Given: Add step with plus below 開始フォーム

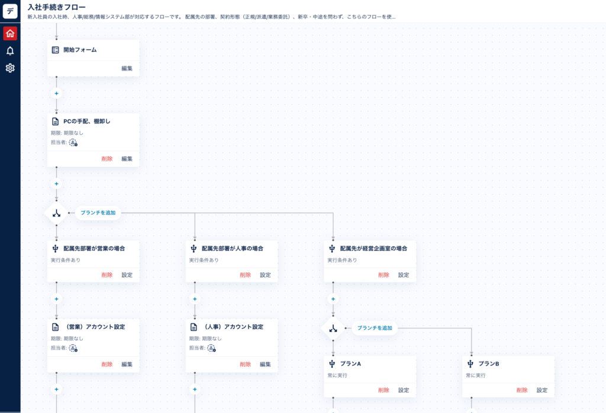Looking at the screenshot, I should point(57,93).
